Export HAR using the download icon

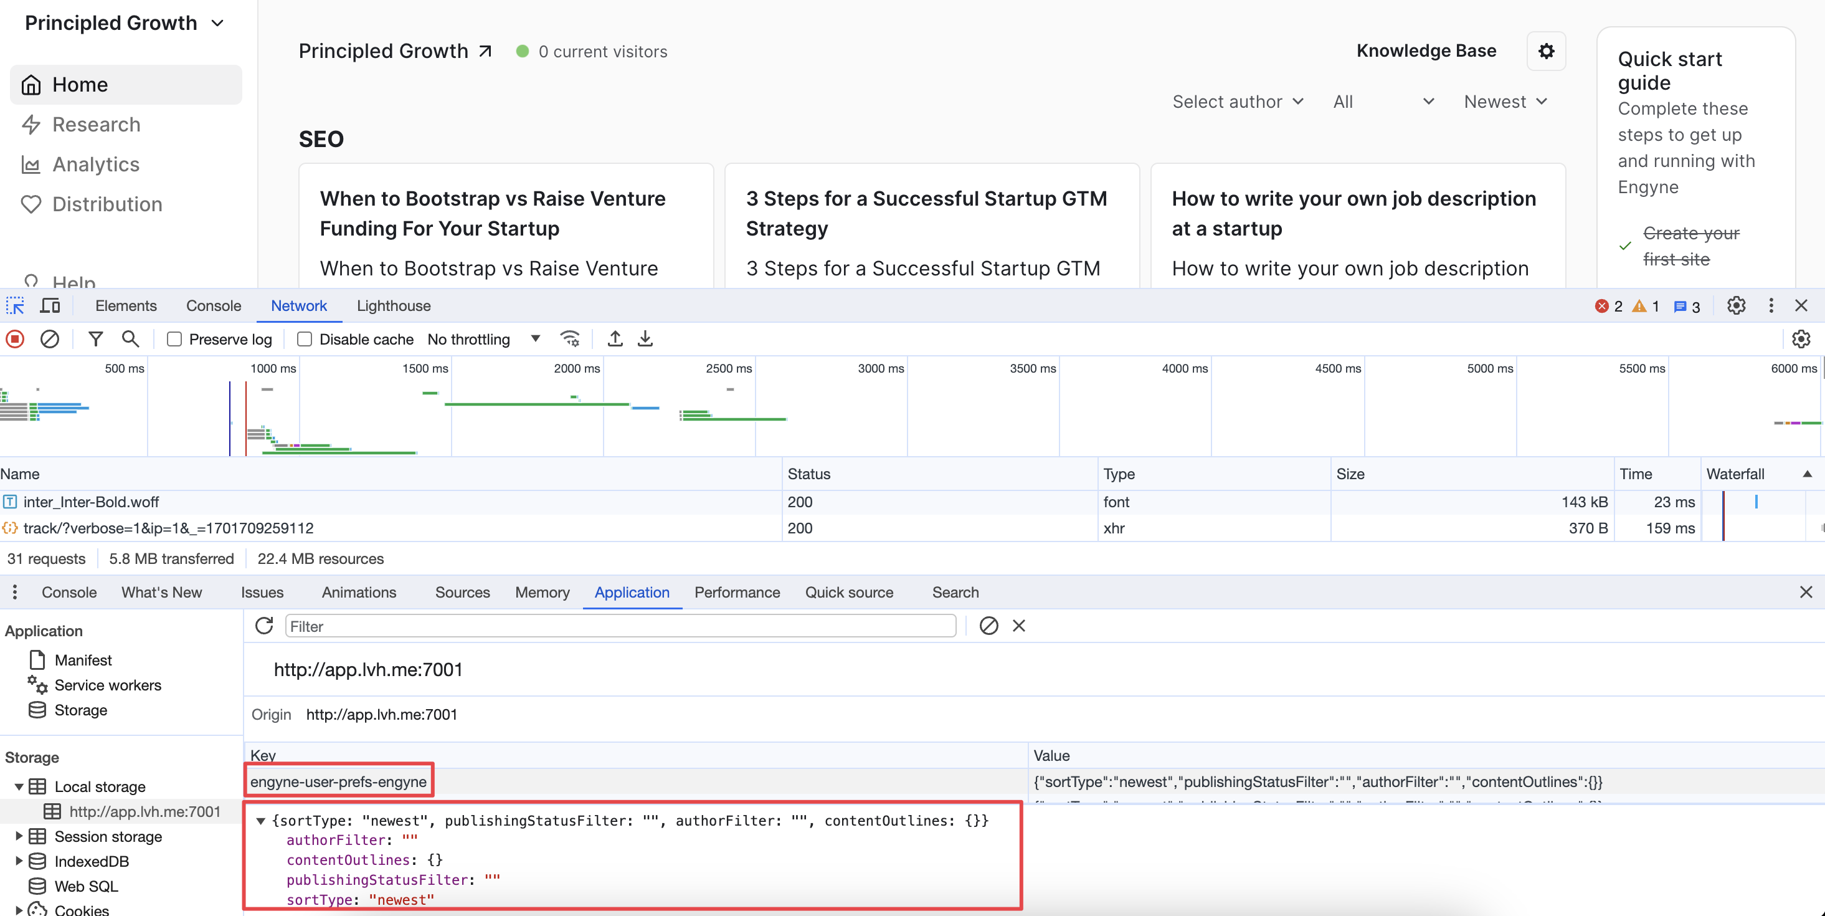(x=645, y=339)
